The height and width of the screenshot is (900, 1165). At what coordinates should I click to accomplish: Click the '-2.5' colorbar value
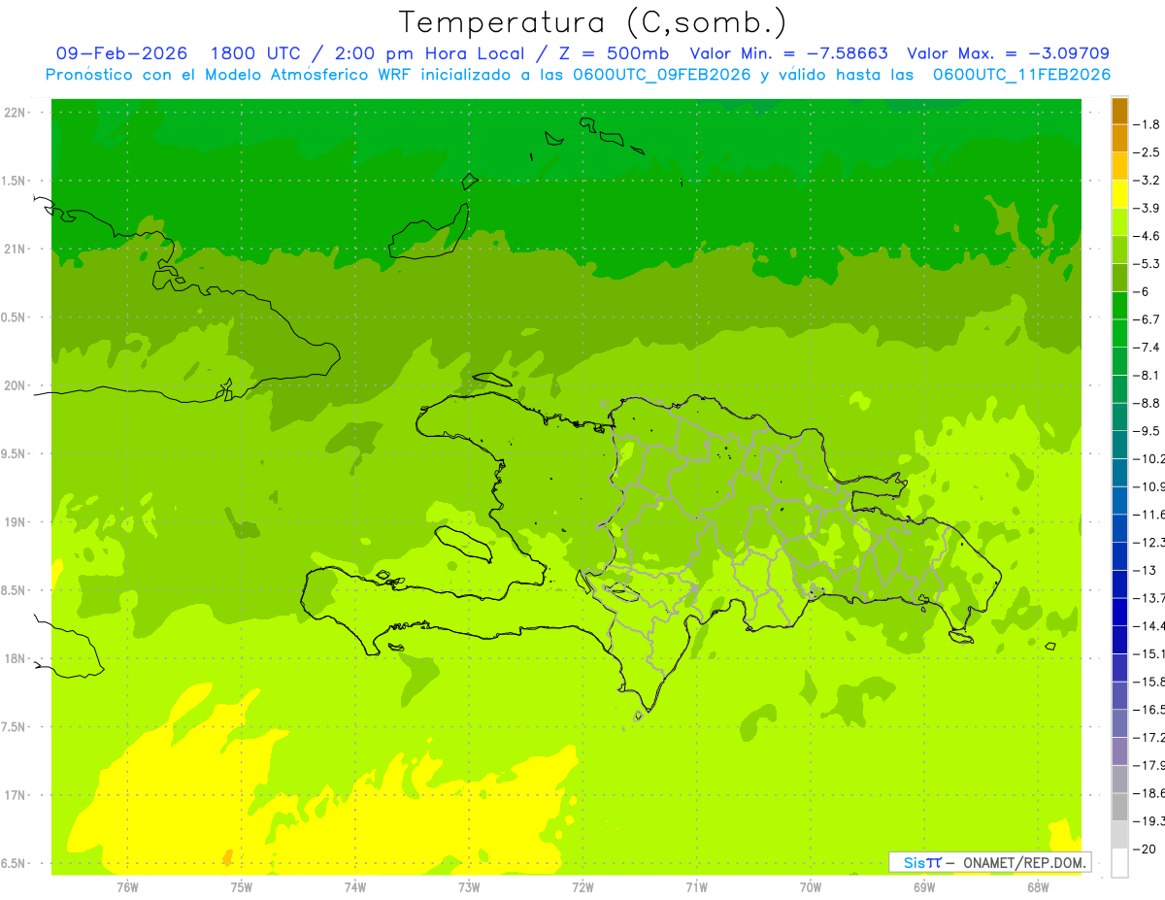[1147, 152]
